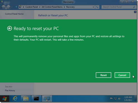Select the Recovery breadcrumb

71,7
